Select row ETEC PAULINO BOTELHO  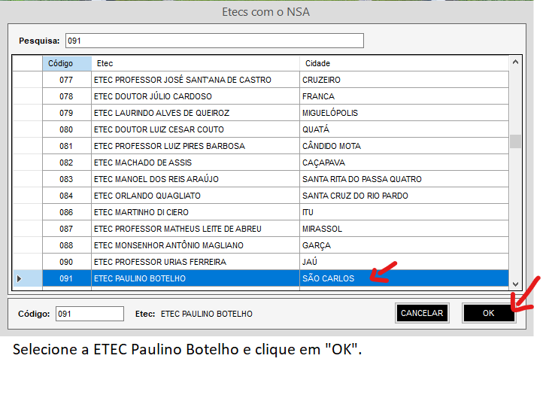click(x=196, y=279)
